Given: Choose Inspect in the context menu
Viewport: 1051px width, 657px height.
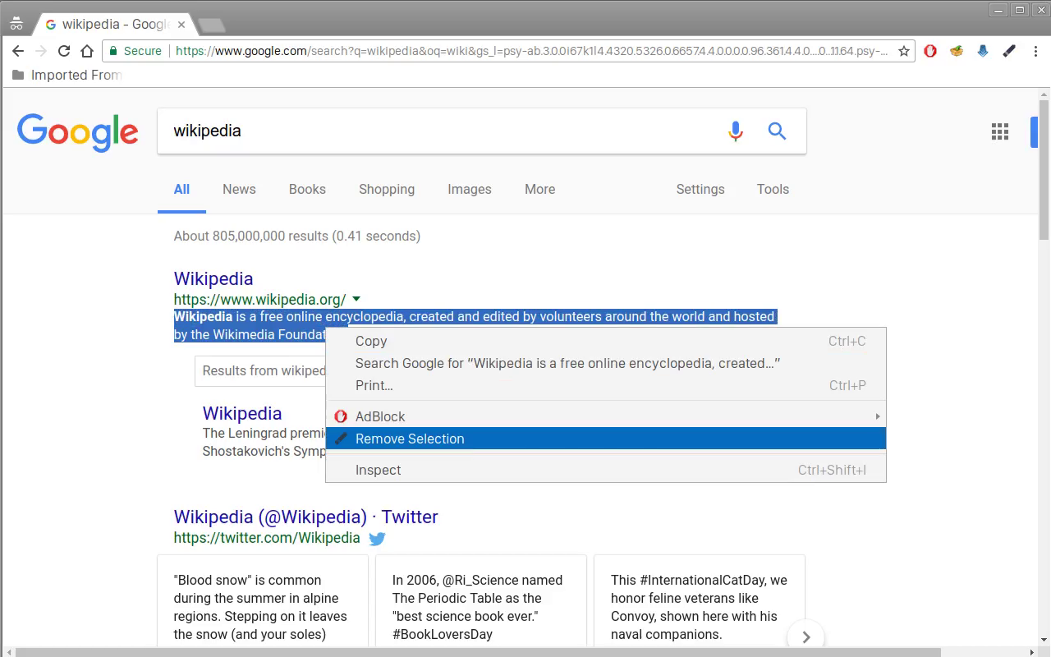Looking at the screenshot, I should [606, 470].
